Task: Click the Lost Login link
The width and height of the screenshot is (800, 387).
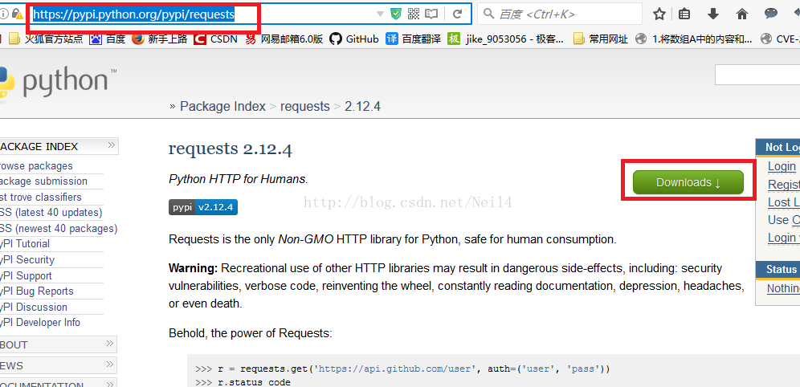Action: click(x=784, y=202)
